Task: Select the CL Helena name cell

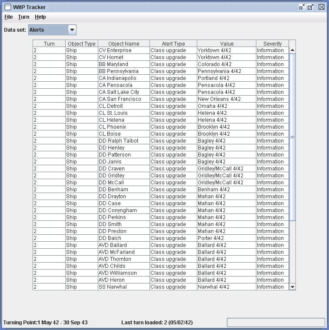Action: point(124,120)
